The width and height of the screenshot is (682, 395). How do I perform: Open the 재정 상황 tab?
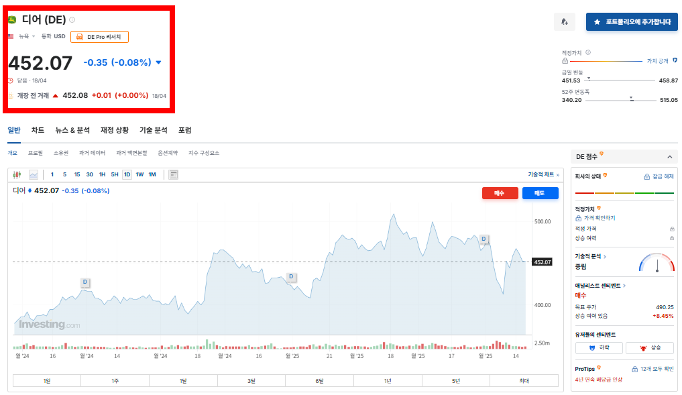point(115,130)
